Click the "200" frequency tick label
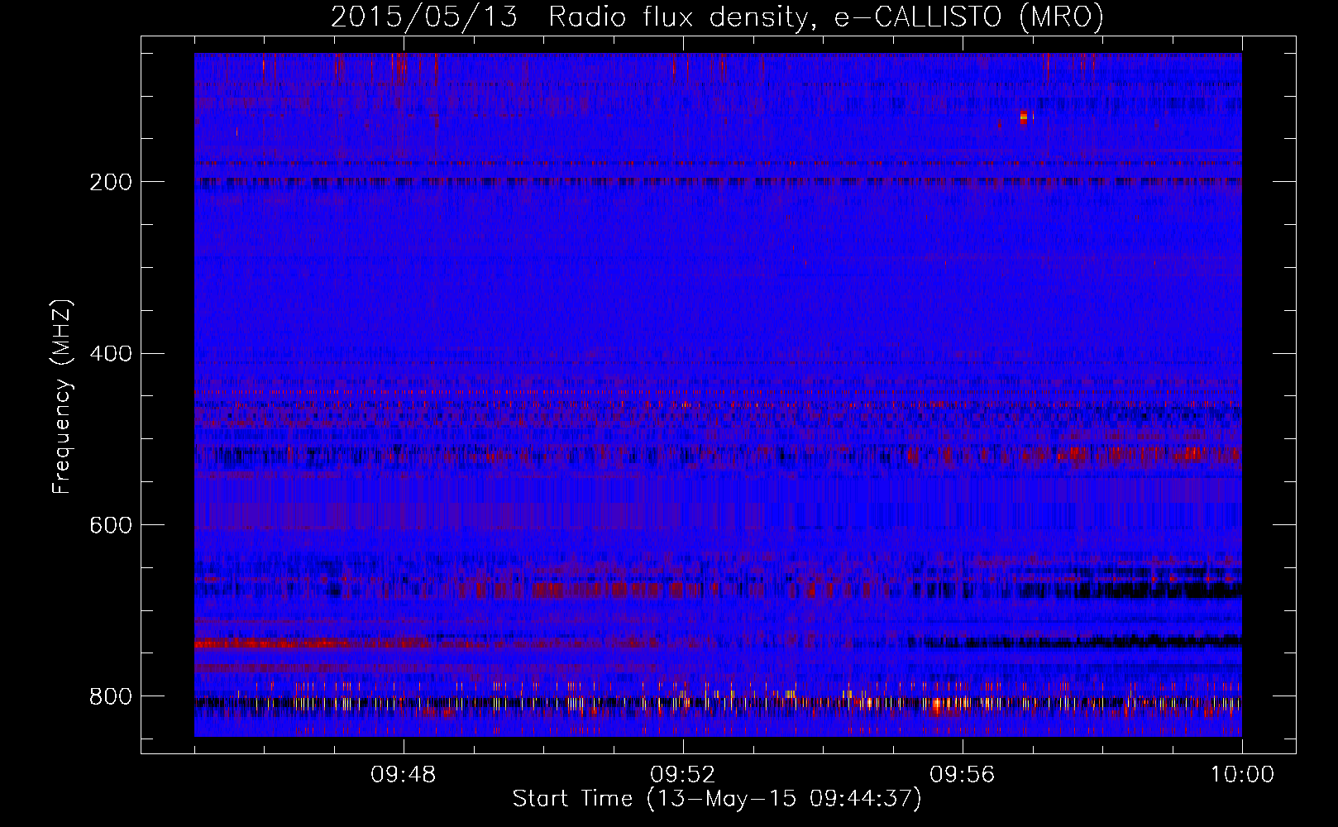 [x=111, y=182]
